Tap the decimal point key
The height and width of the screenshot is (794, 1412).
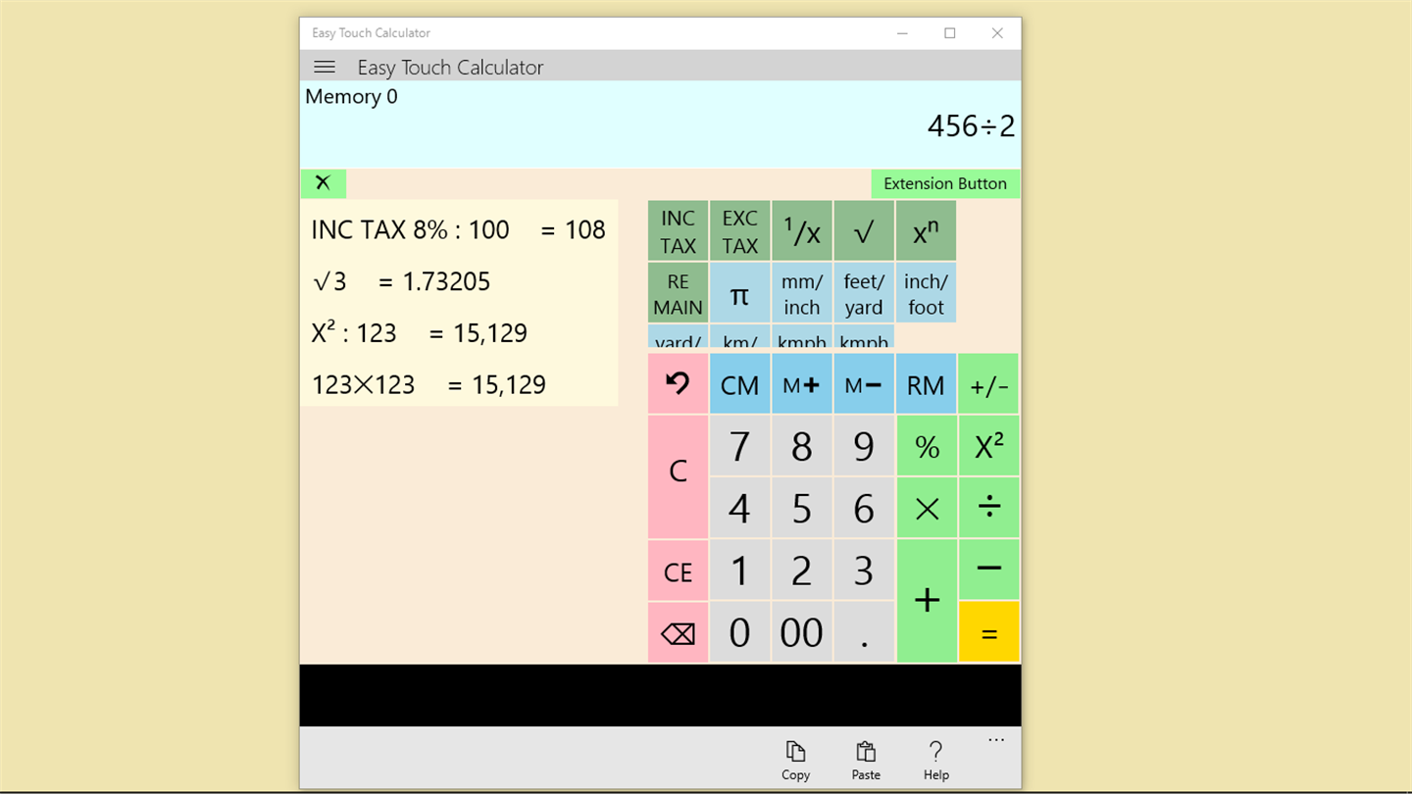[x=864, y=633]
